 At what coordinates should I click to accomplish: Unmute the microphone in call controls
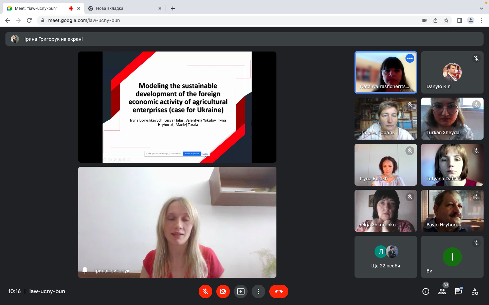point(205,291)
